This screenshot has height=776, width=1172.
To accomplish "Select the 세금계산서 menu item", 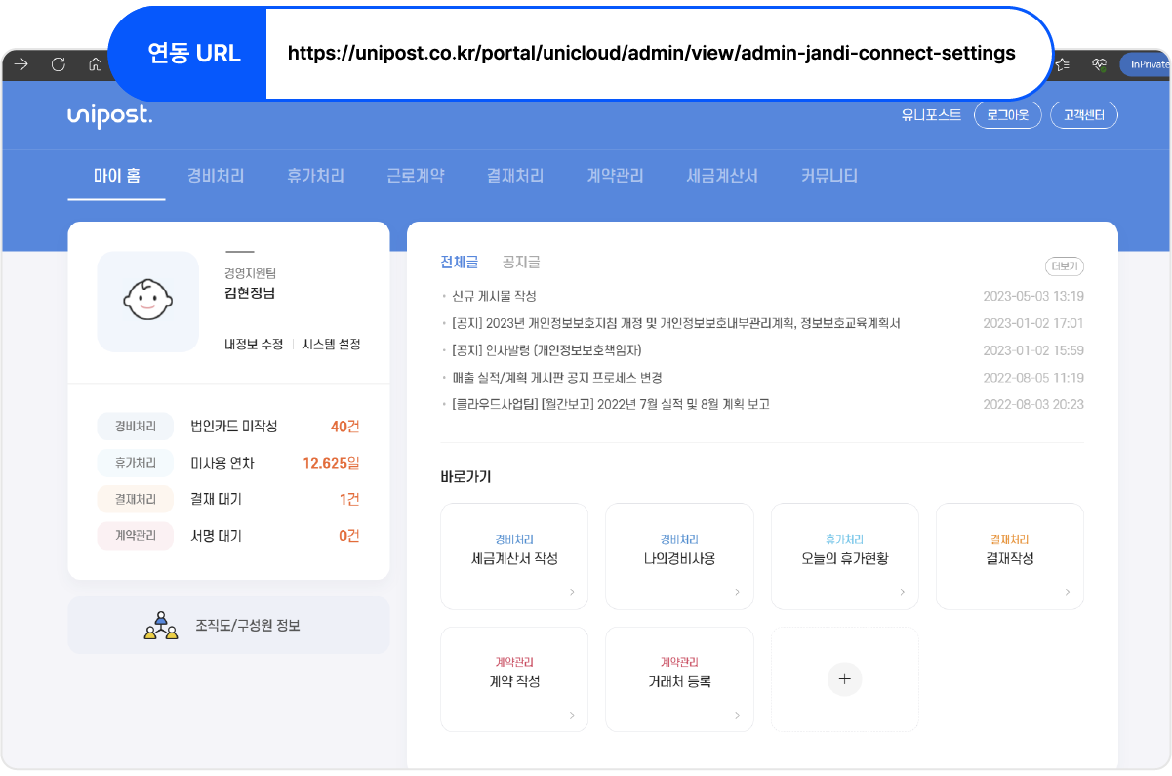I will [722, 177].
